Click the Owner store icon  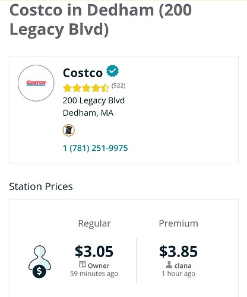click(83, 264)
